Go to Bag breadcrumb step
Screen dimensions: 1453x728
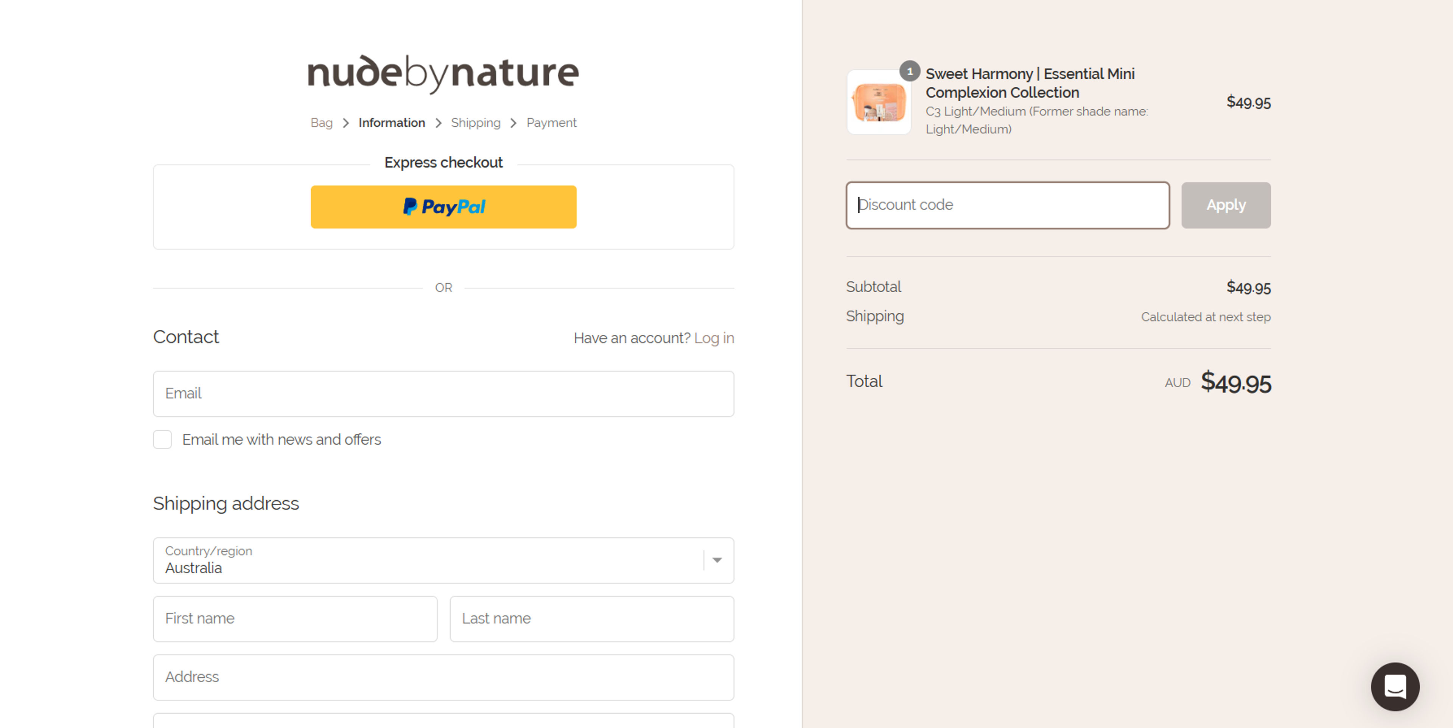(322, 123)
